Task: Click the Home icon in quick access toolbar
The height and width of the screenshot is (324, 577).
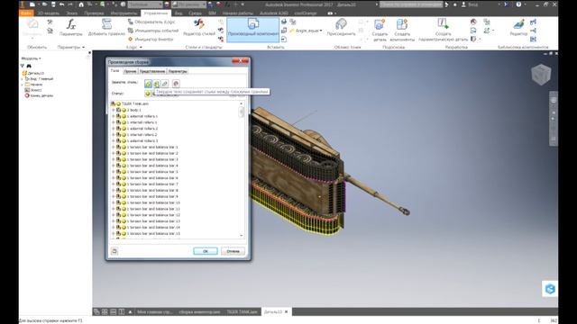Action: tap(81, 4)
